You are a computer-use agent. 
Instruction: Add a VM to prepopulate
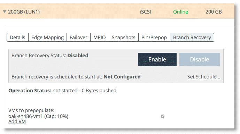click(x=17, y=122)
